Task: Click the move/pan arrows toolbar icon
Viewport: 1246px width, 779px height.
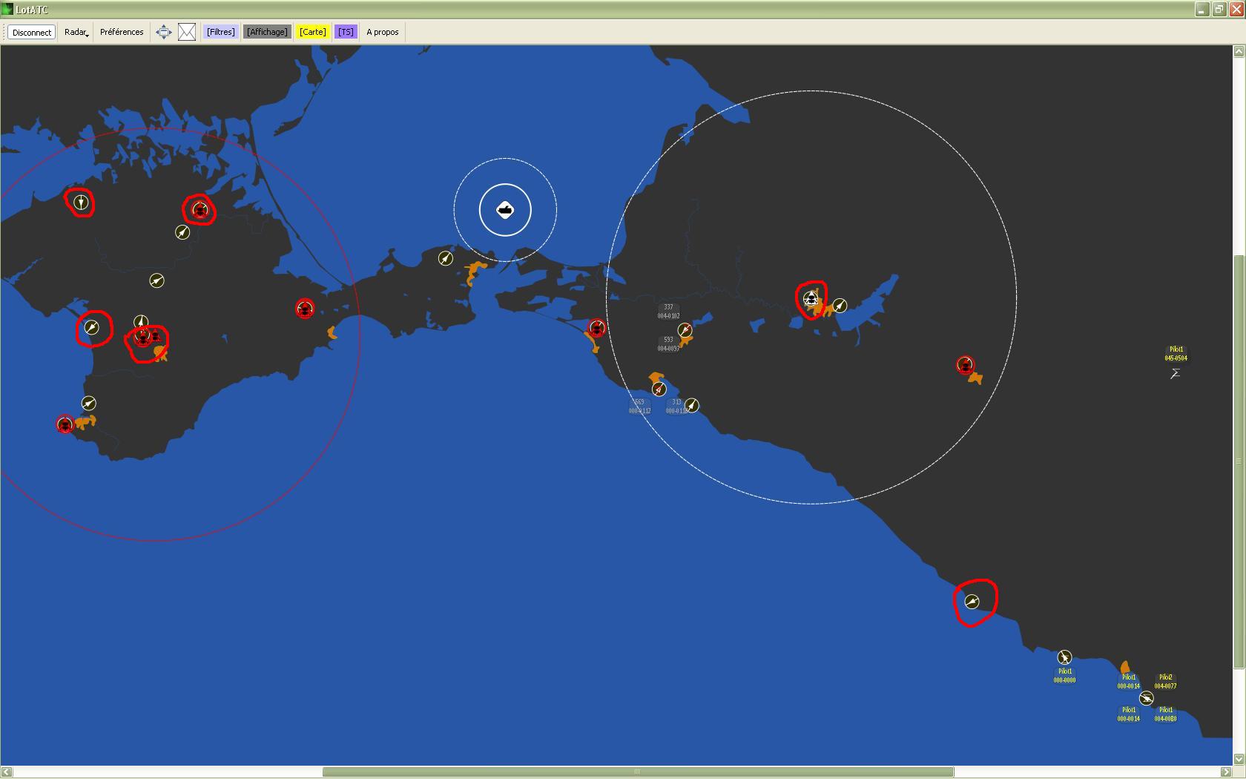Action: (164, 32)
